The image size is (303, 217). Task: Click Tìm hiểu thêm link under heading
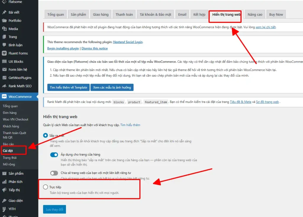(130, 125)
